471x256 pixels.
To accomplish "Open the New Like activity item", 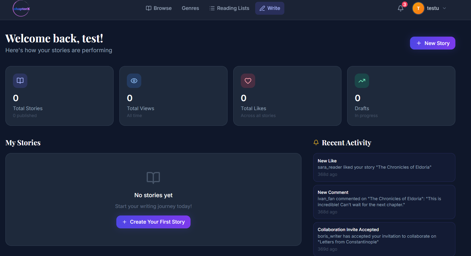I will (x=384, y=167).
